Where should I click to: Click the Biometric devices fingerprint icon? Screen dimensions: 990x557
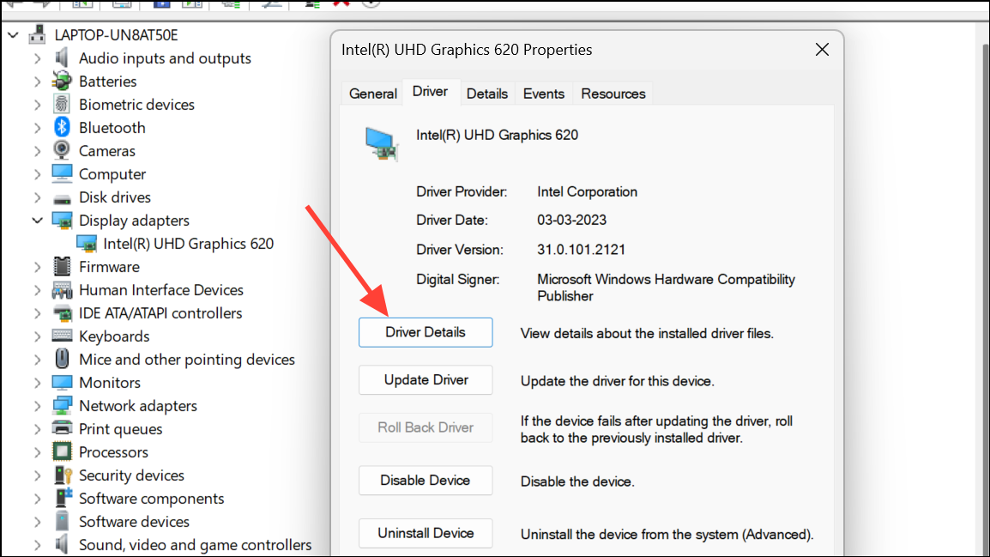tap(62, 104)
